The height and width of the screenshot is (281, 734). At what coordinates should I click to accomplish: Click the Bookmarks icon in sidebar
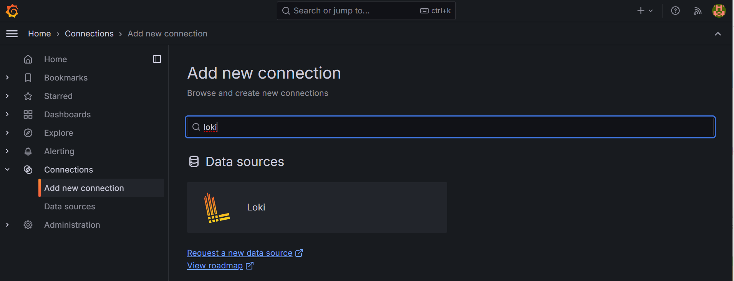[x=28, y=77]
